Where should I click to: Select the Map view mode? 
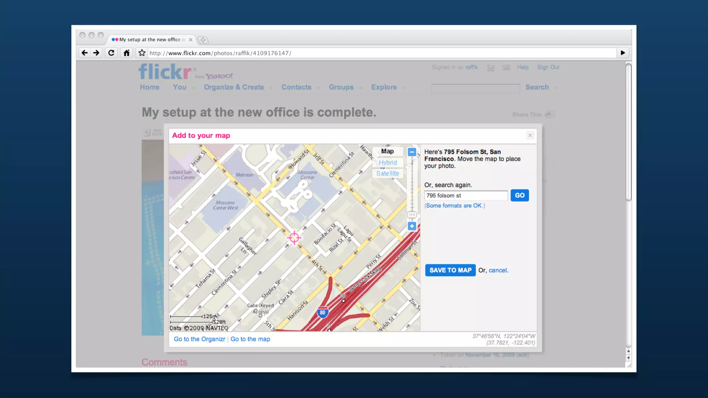(x=388, y=151)
